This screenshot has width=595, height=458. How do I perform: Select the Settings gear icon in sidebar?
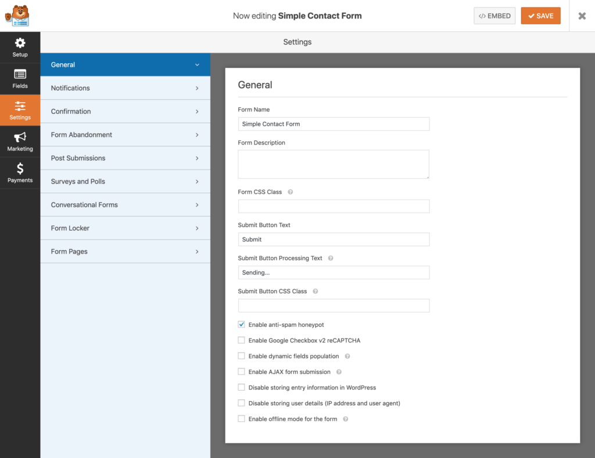click(20, 110)
